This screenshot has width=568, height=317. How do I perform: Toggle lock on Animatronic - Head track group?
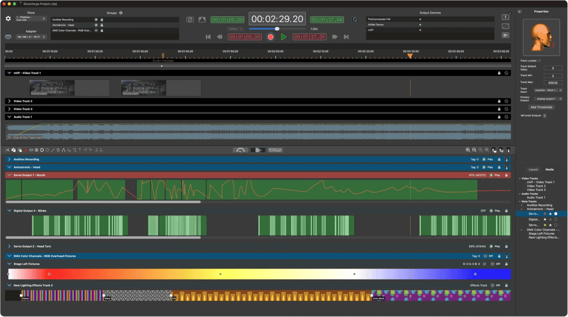click(499, 167)
